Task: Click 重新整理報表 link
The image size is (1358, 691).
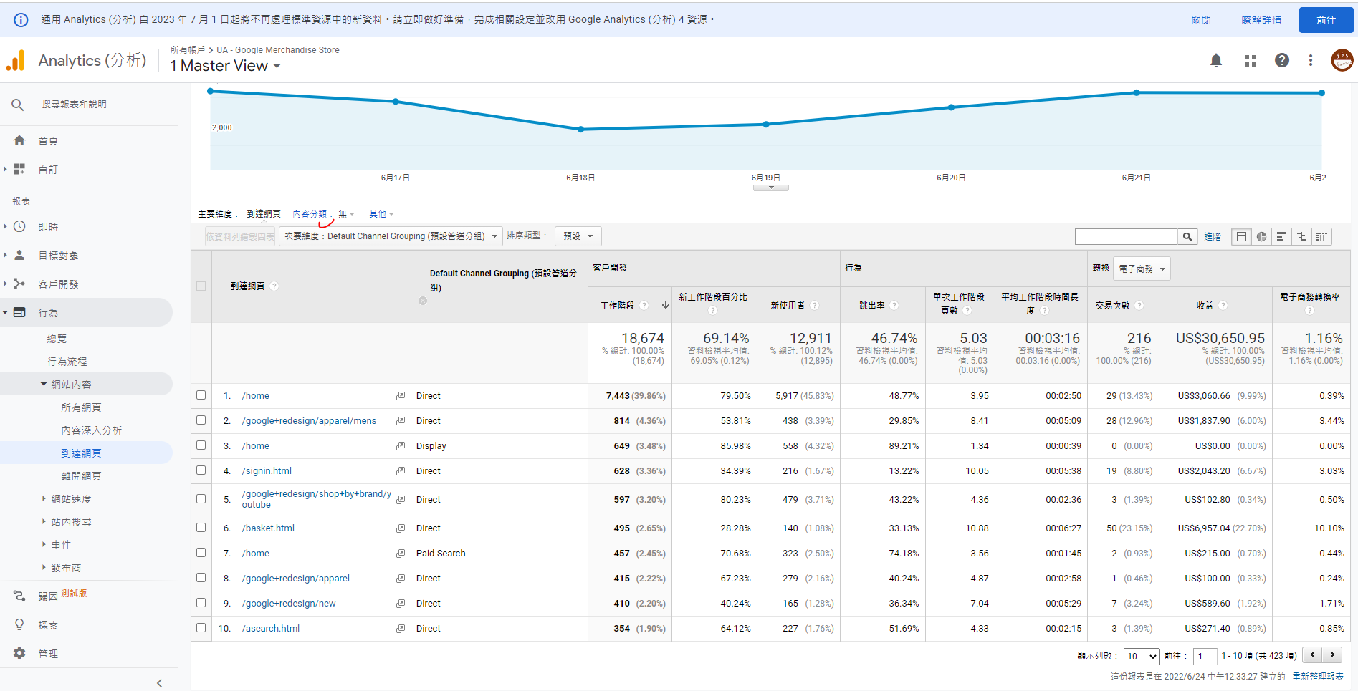Action: tap(1318, 676)
